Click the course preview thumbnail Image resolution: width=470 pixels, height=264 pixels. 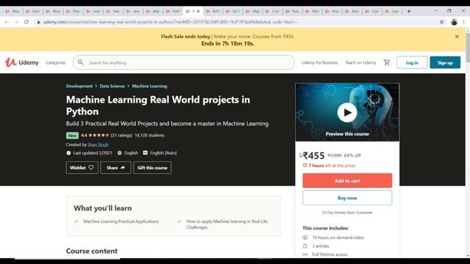347,112
